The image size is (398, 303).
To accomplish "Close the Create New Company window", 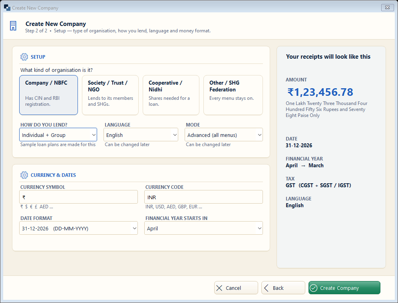I will pos(387,8).
